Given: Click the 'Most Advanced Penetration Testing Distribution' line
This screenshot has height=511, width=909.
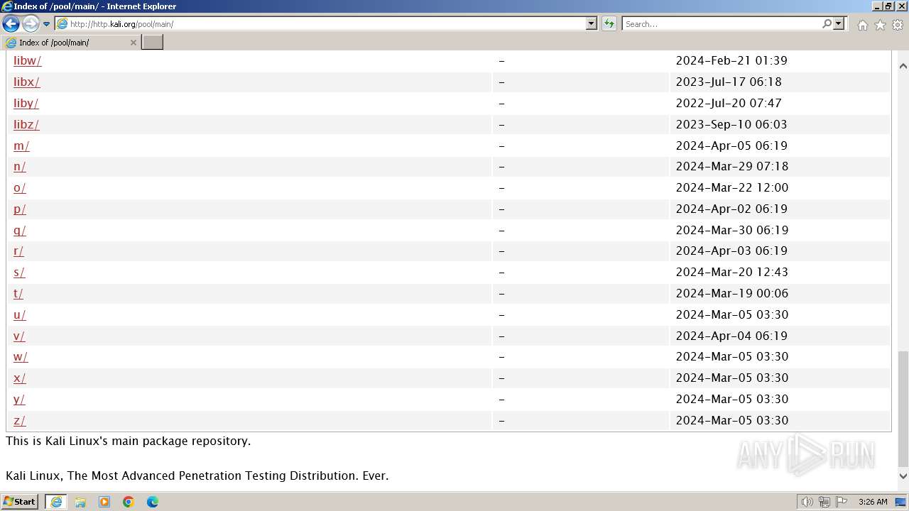Looking at the screenshot, I should (197, 476).
